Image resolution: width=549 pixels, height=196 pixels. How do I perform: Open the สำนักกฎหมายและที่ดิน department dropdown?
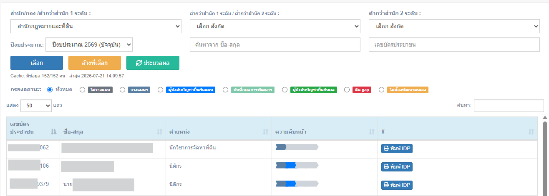[x=96, y=27]
